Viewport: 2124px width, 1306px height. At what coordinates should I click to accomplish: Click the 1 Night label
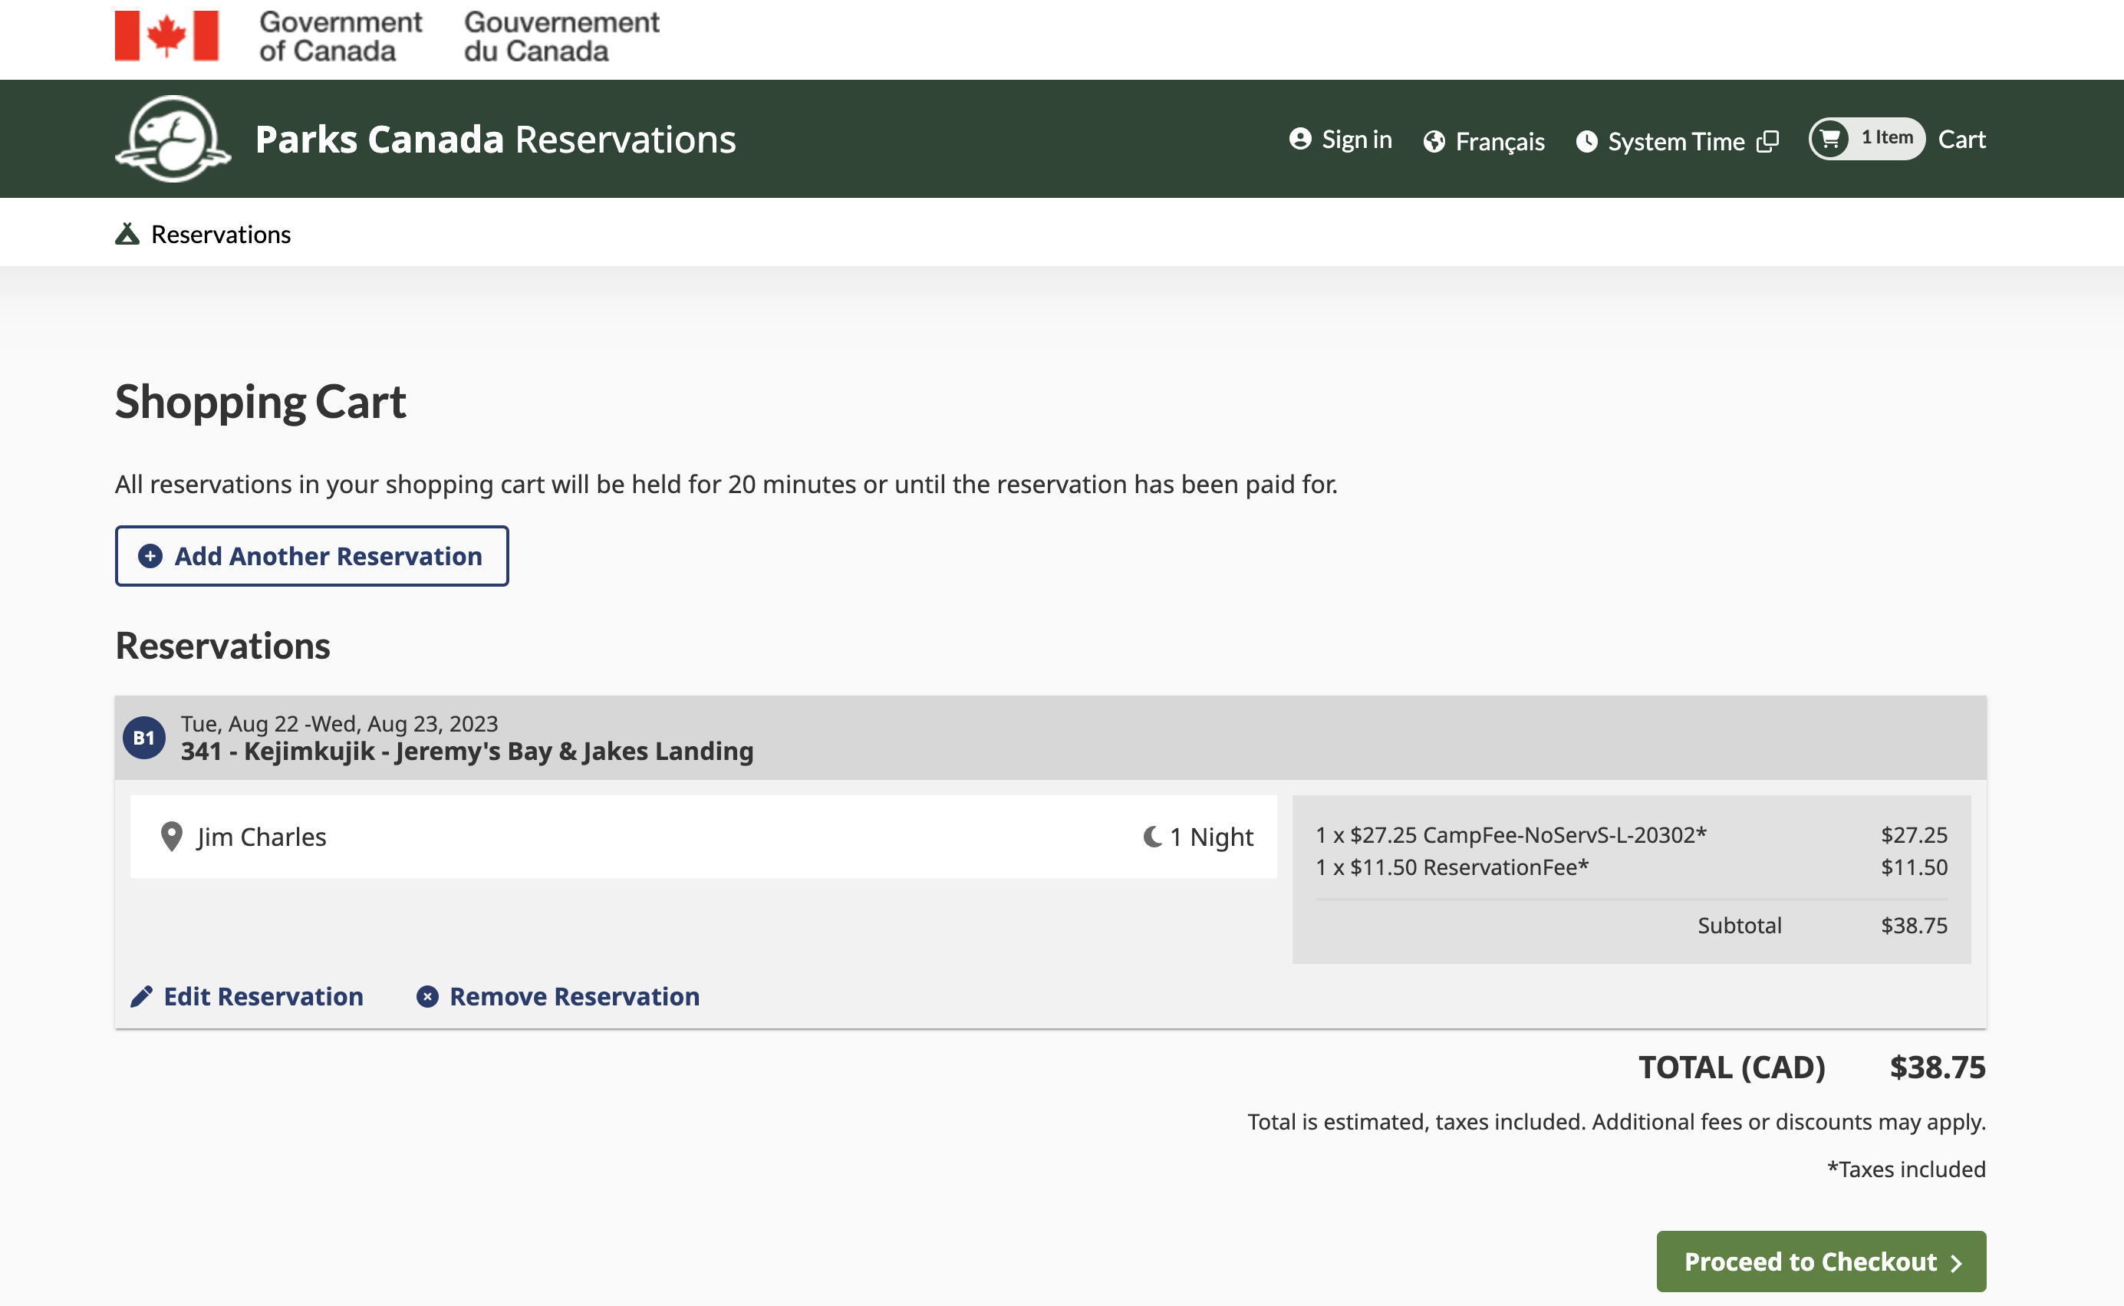pyautogui.click(x=1211, y=837)
